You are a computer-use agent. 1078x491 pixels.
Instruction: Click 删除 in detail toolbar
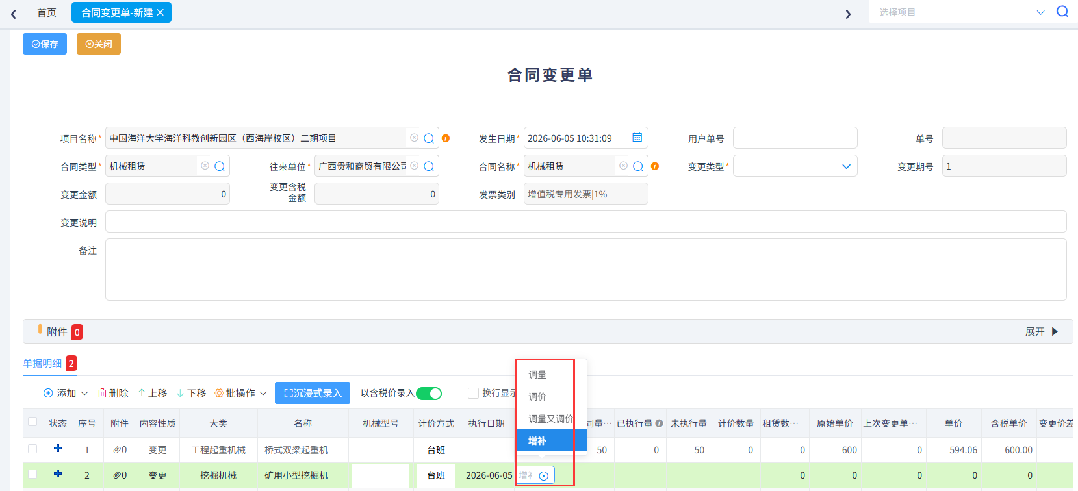[113, 394]
